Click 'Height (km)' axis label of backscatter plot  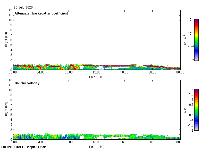[x=6, y=40]
